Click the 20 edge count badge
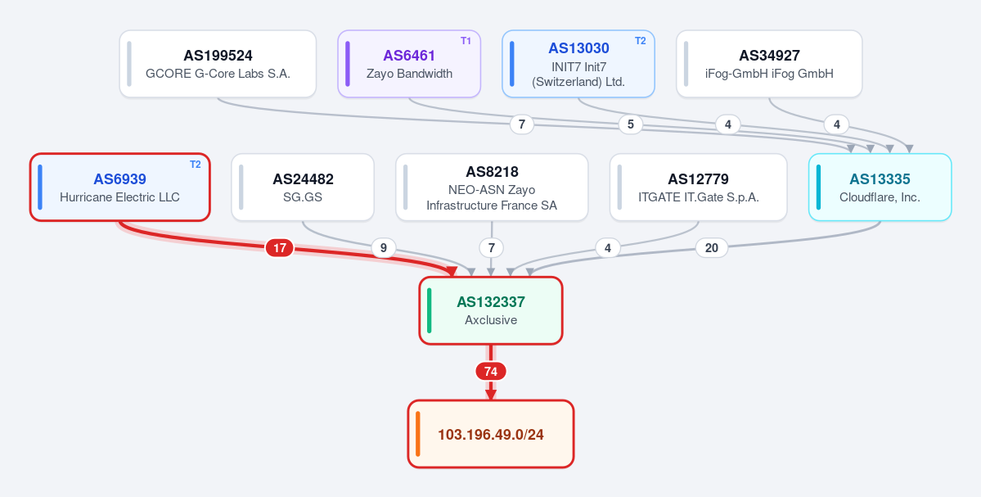Screen dimensions: 981x497 tap(711, 248)
